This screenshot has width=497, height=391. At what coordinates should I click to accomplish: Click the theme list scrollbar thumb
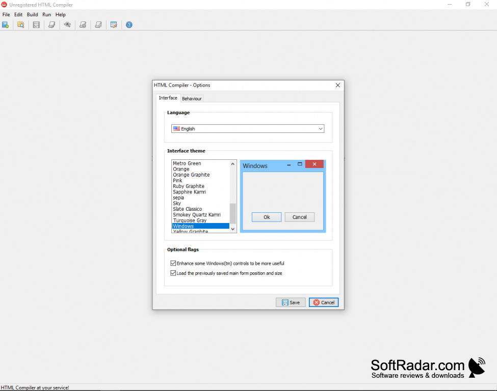(232, 213)
